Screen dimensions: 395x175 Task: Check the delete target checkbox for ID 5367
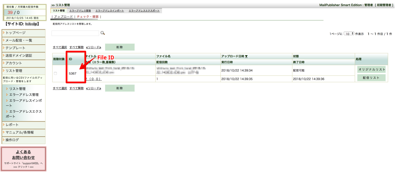point(55,73)
